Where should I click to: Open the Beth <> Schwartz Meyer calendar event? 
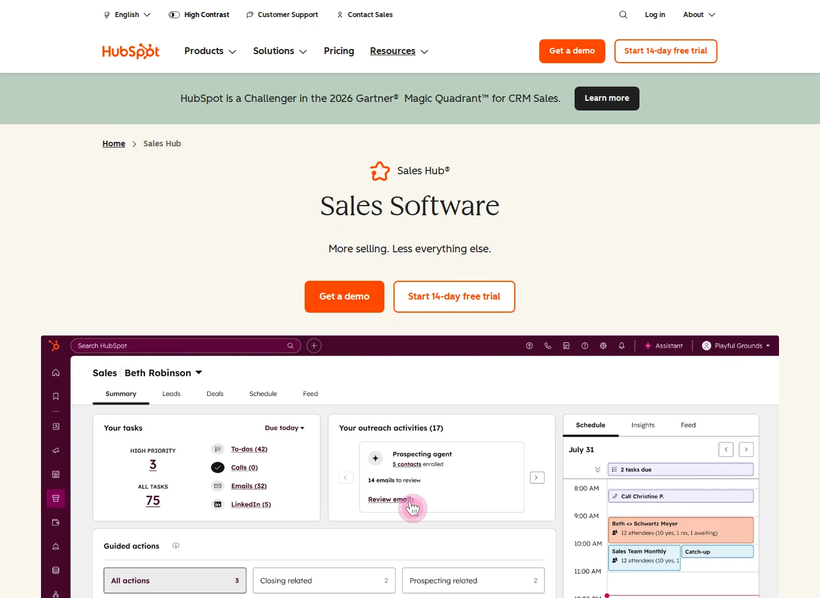[680, 530]
